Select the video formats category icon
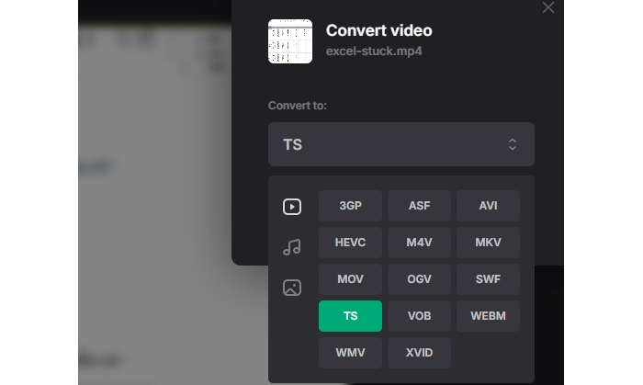Viewport: 643px width, 385px height. 291,207
